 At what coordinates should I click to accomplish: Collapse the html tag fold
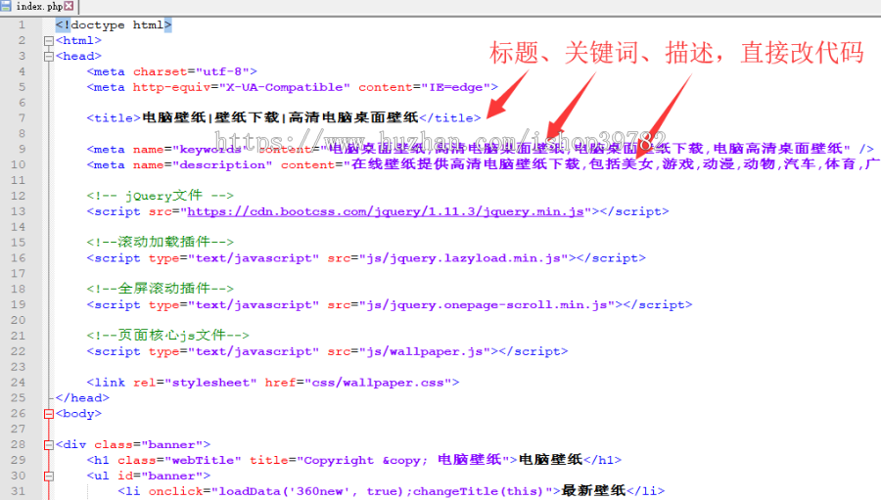(49, 41)
